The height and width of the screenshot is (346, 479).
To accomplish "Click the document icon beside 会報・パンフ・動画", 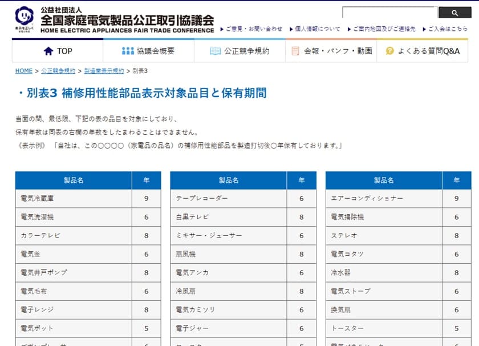I will (x=295, y=51).
